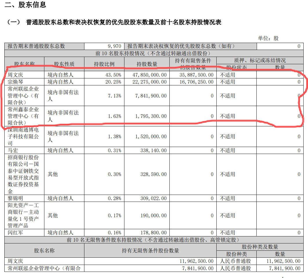308x278 pixels.
Task: Select the 1,795,300.00 shares cell
Action: (x=151, y=116)
